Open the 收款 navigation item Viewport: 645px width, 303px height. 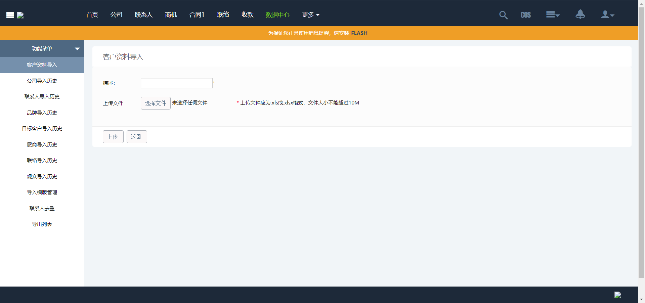pyautogui.click(x=248, y=15)
